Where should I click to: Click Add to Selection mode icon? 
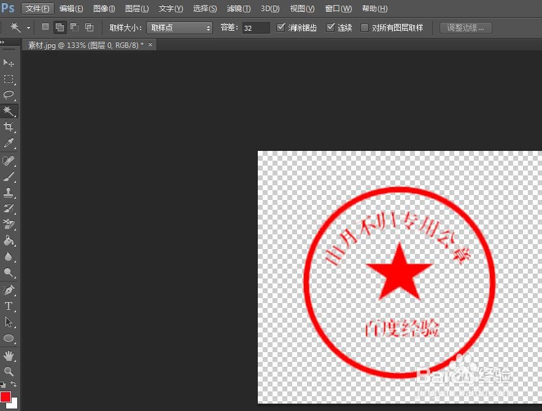coord(60,27)
